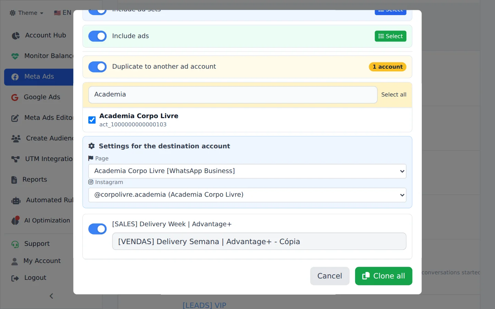Open Meta Ads Editor pencil icon
The height and width of the screenshot is (309, 495).
pyautogui.click(x=15, y=118)
